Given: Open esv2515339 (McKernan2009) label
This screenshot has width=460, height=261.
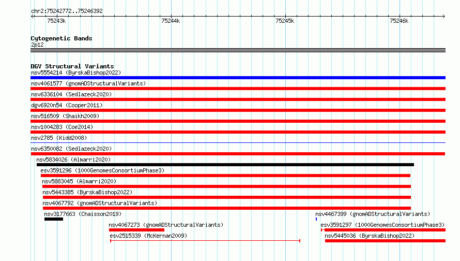Looking at the screenshot, I should click(148, 236).
